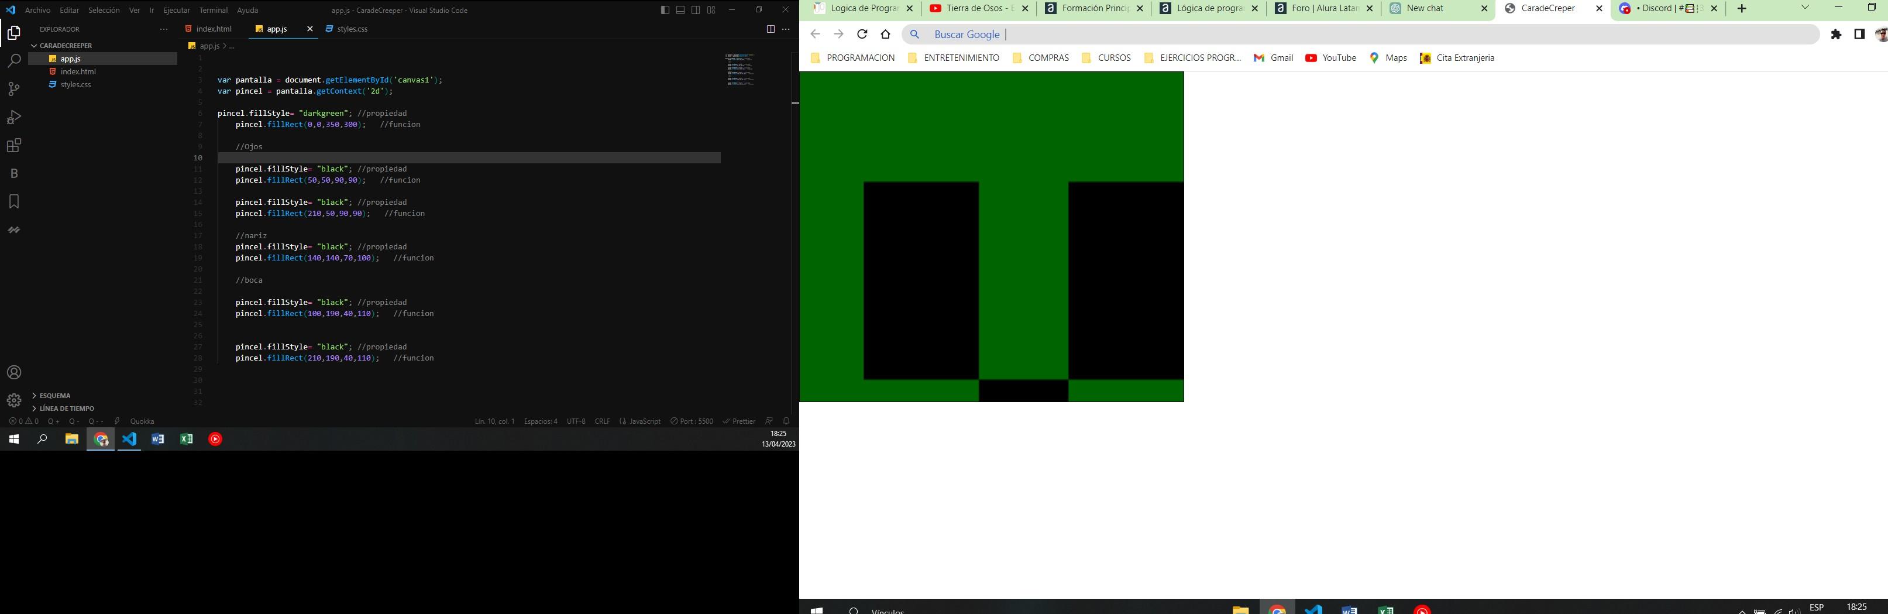Click the Buscar Google address bar
This screenshot has width=1888, height=614.
pos(1360,35)
